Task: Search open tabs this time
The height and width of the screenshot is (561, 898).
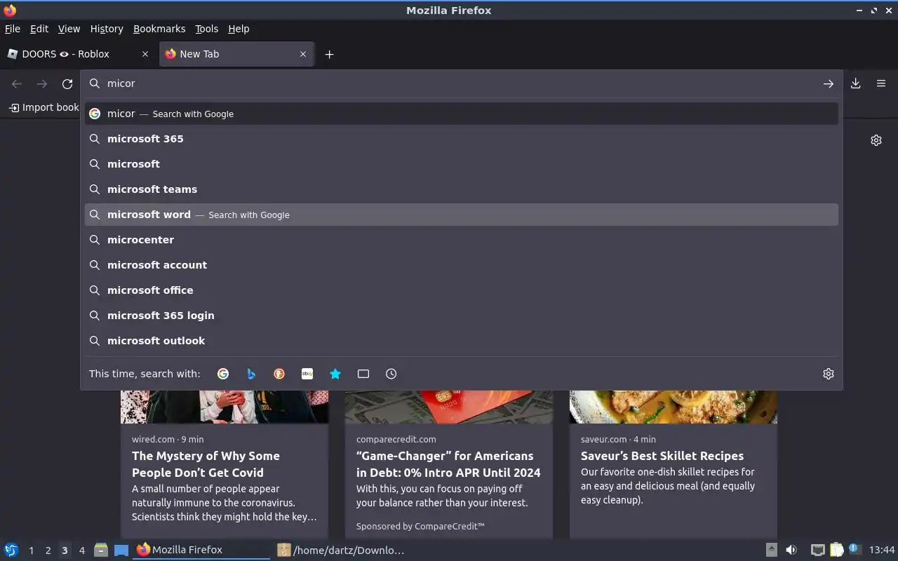Action: coord(363,374)
